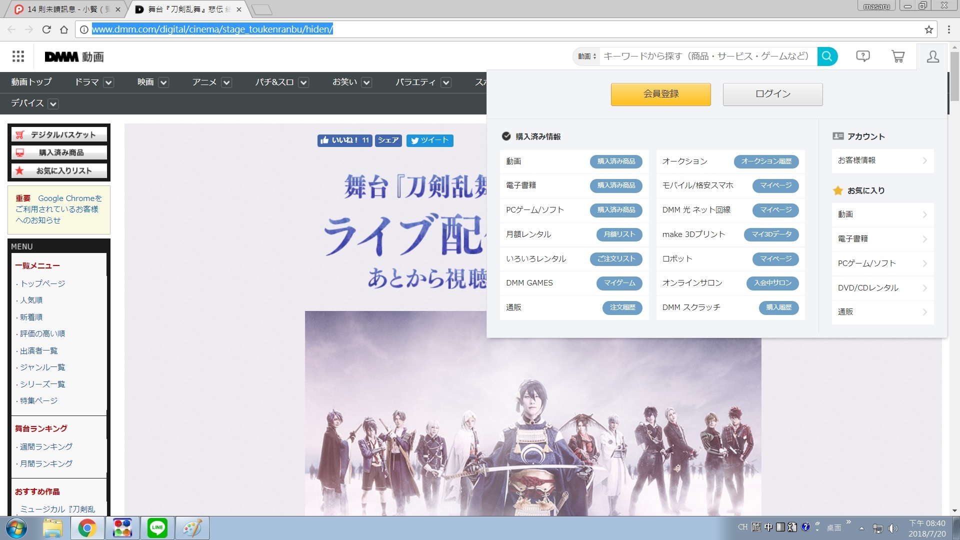Open the new tab button
The image size is (960, 540).
[x=261, y=9]
